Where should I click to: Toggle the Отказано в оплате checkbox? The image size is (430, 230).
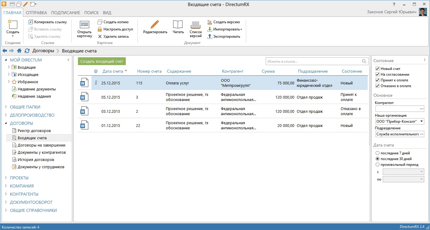(378, 86)
